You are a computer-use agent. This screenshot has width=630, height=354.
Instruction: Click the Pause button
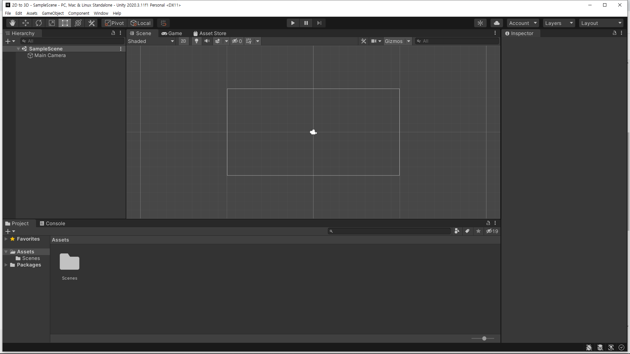click(306, 23)
